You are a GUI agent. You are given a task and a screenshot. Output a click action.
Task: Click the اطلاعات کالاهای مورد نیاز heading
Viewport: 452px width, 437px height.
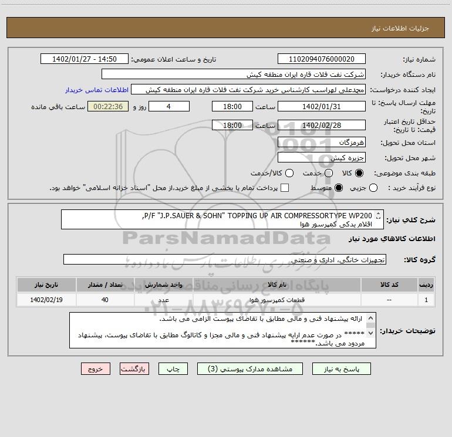click(x=392, y=239)
